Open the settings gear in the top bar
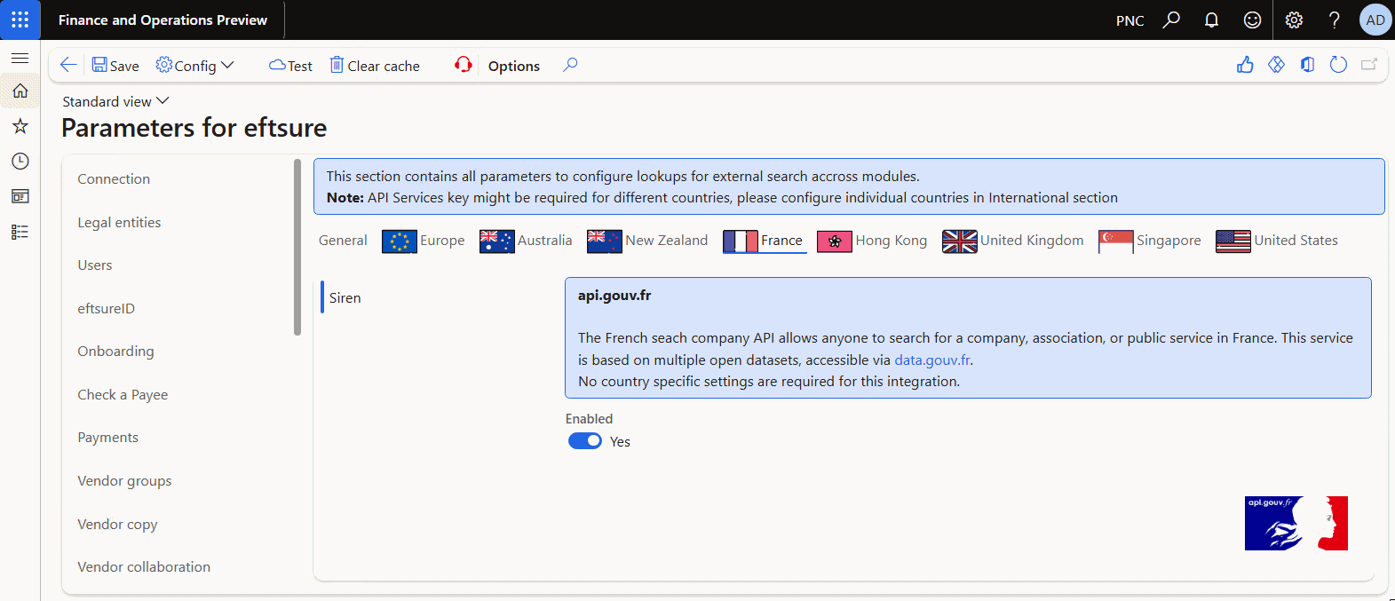 tap(1294, 20)
